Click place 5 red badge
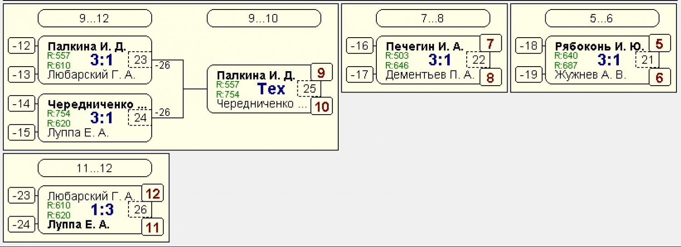This screenshot has height=247, width=681. pos(660,43)
